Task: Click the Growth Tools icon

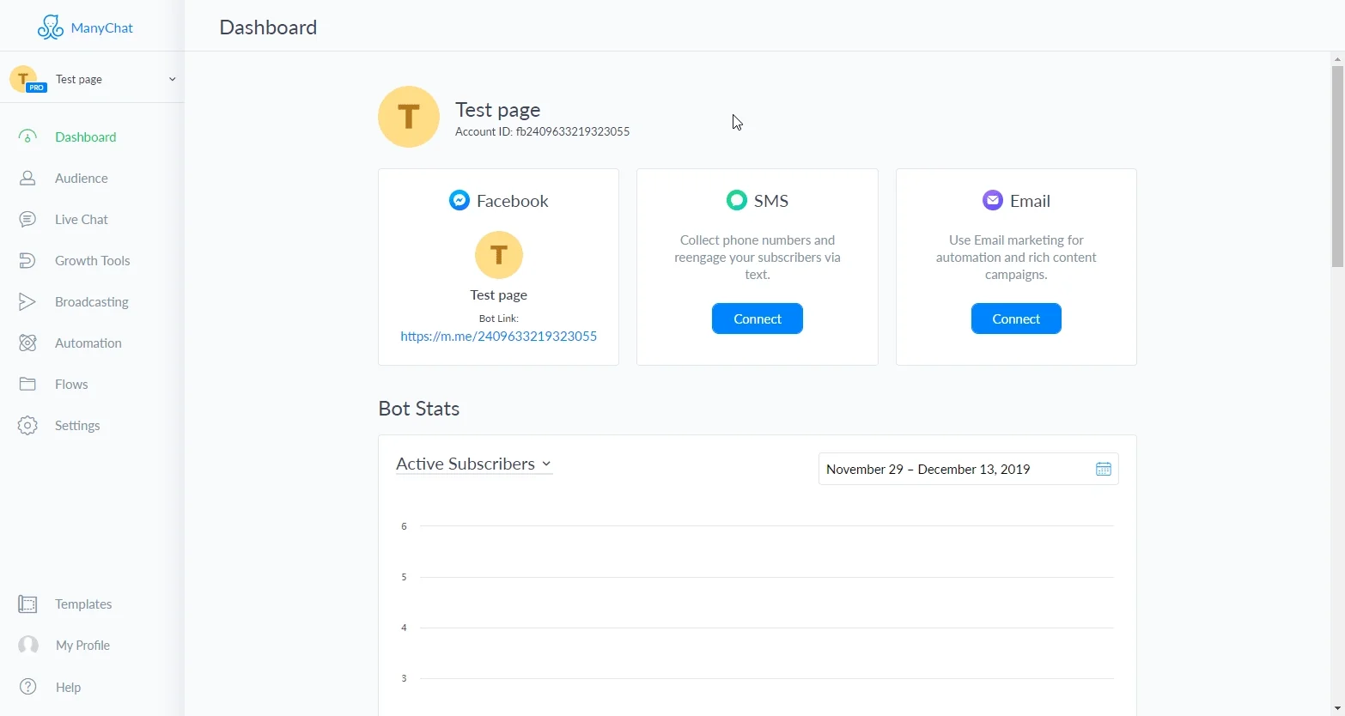Action: point(27,260)
